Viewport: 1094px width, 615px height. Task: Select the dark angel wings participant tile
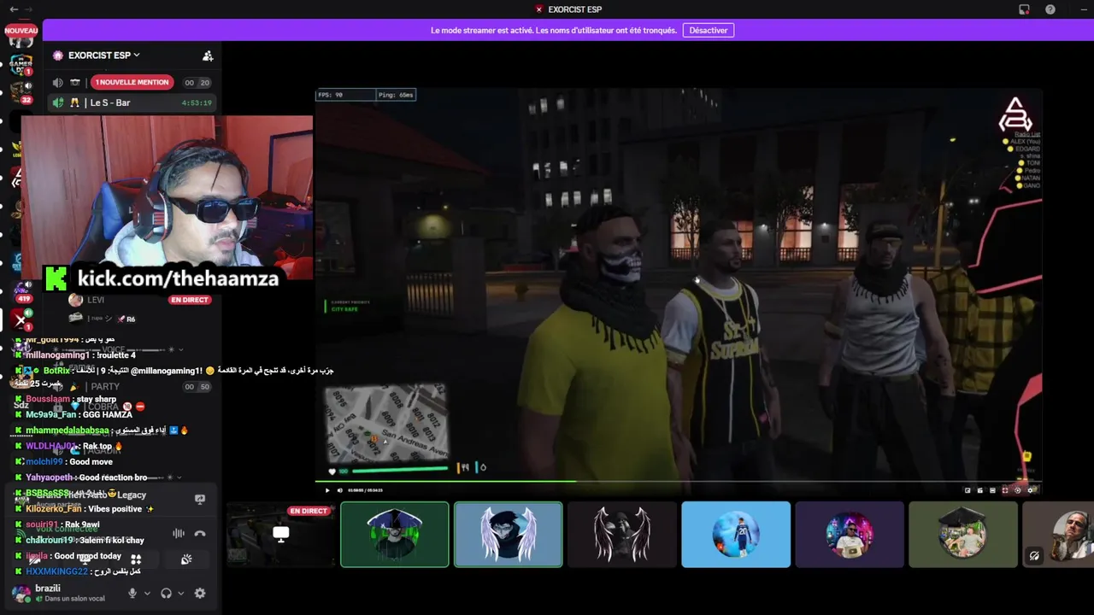(x=621, y=535)
